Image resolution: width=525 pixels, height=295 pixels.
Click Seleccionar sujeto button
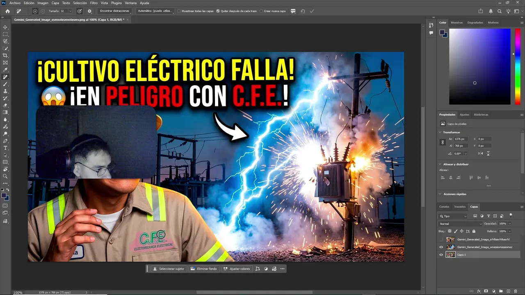tap(169, 269)
